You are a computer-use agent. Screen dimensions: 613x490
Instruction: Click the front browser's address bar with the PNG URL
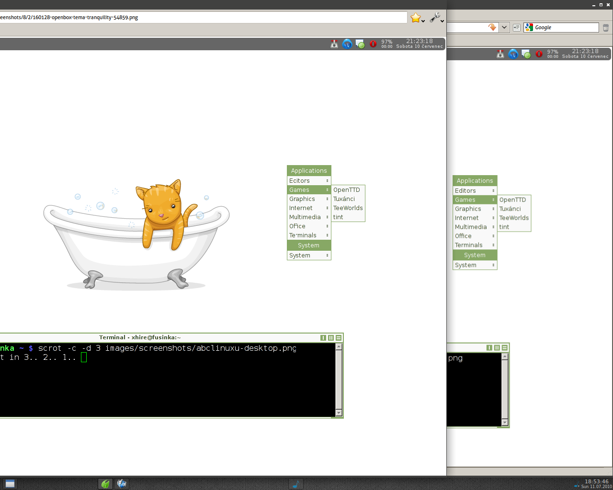point(203,17)
